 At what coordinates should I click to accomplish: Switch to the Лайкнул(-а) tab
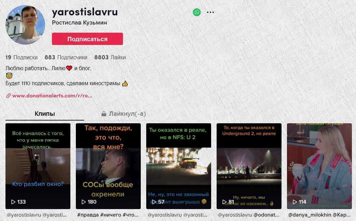124,114
